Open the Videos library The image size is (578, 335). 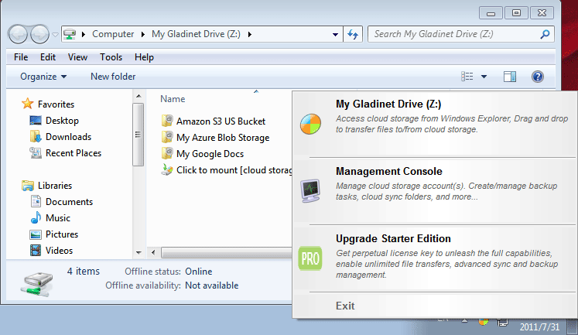pyautogui.click(x=59, y=250)
